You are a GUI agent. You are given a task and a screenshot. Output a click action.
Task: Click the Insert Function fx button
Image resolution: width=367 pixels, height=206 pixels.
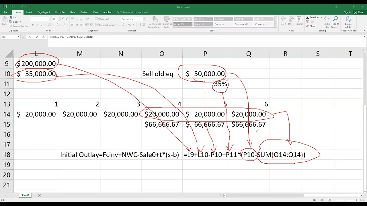(x=43, y=37)
